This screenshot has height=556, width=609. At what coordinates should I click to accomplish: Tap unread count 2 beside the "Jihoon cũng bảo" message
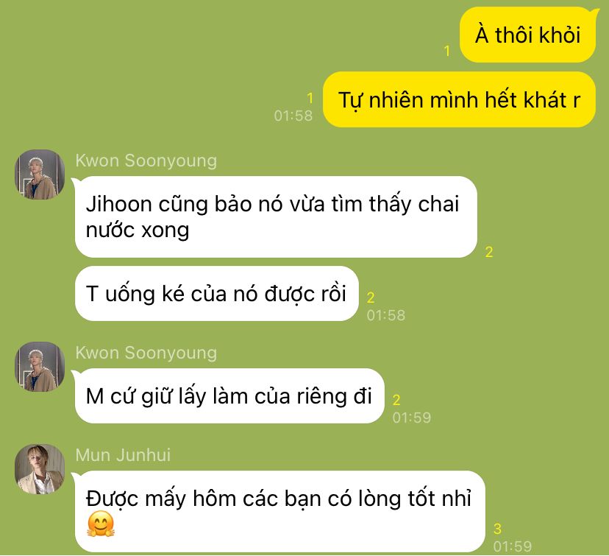pyautogui.click(x=489, y=252)
